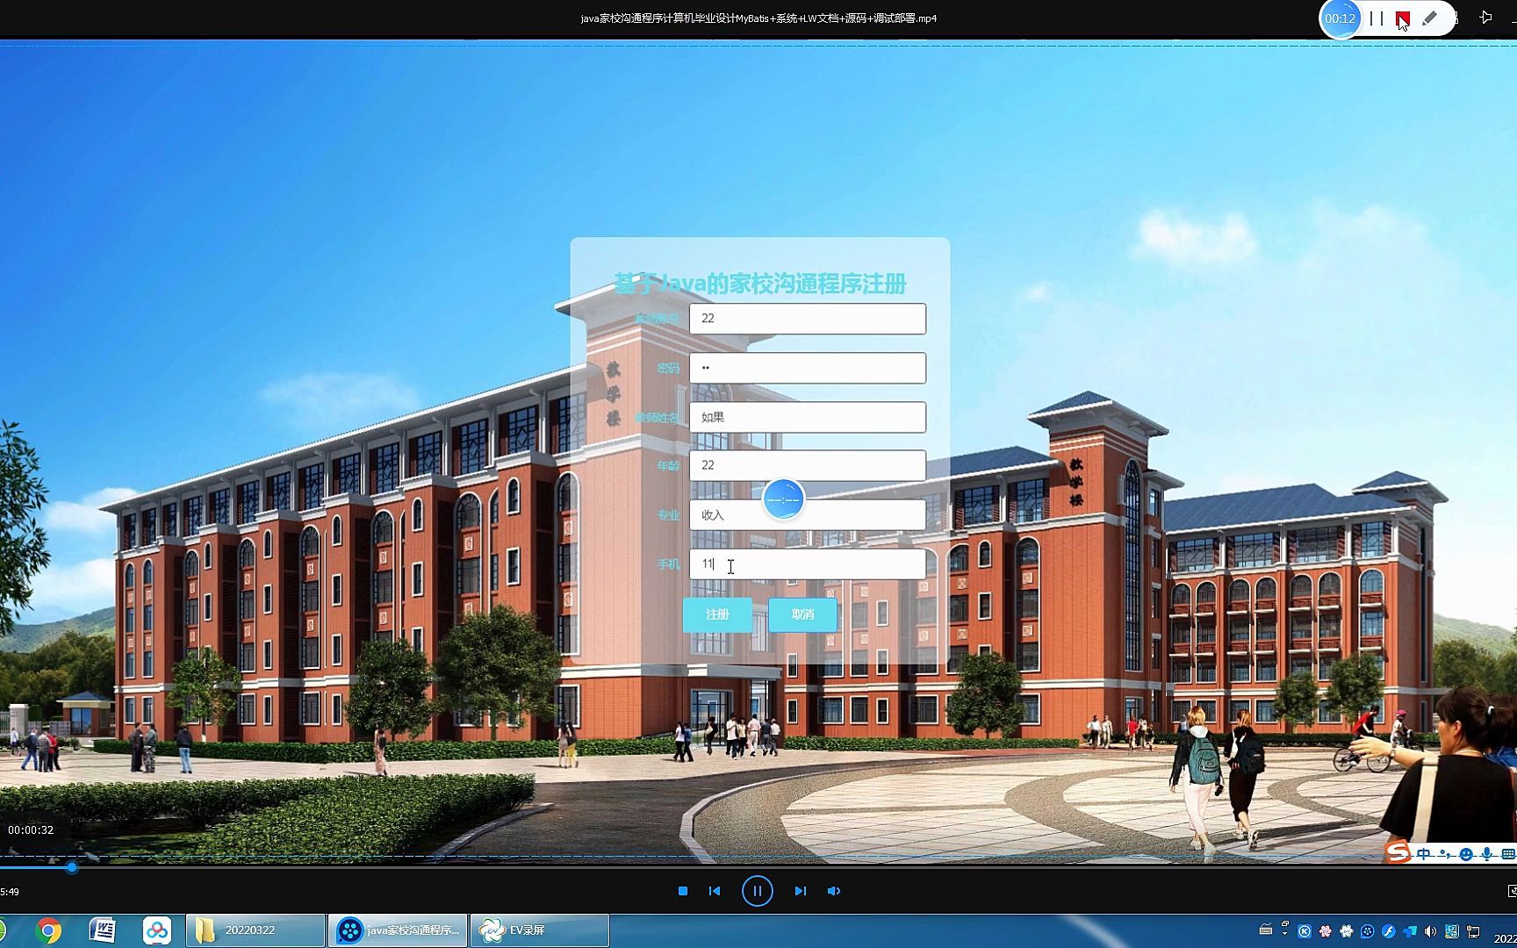Focus the name field containing 如果

808,417
